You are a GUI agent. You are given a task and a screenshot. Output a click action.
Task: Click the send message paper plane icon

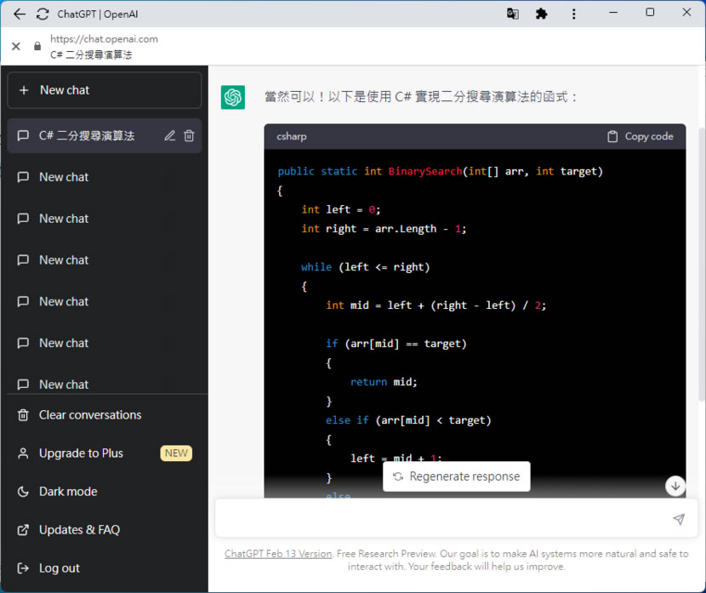[679, 519]
